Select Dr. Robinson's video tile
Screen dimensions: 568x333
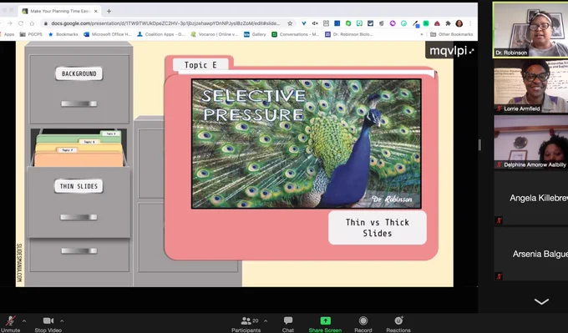tap(530, 30)
